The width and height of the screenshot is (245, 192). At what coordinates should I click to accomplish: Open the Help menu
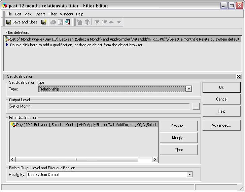pyautogui.click(x=80, y=14)
